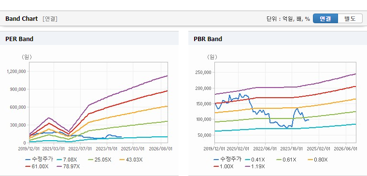Click the Band Chart heading
This screenshot has width=367, height=176.
[22, 19]
